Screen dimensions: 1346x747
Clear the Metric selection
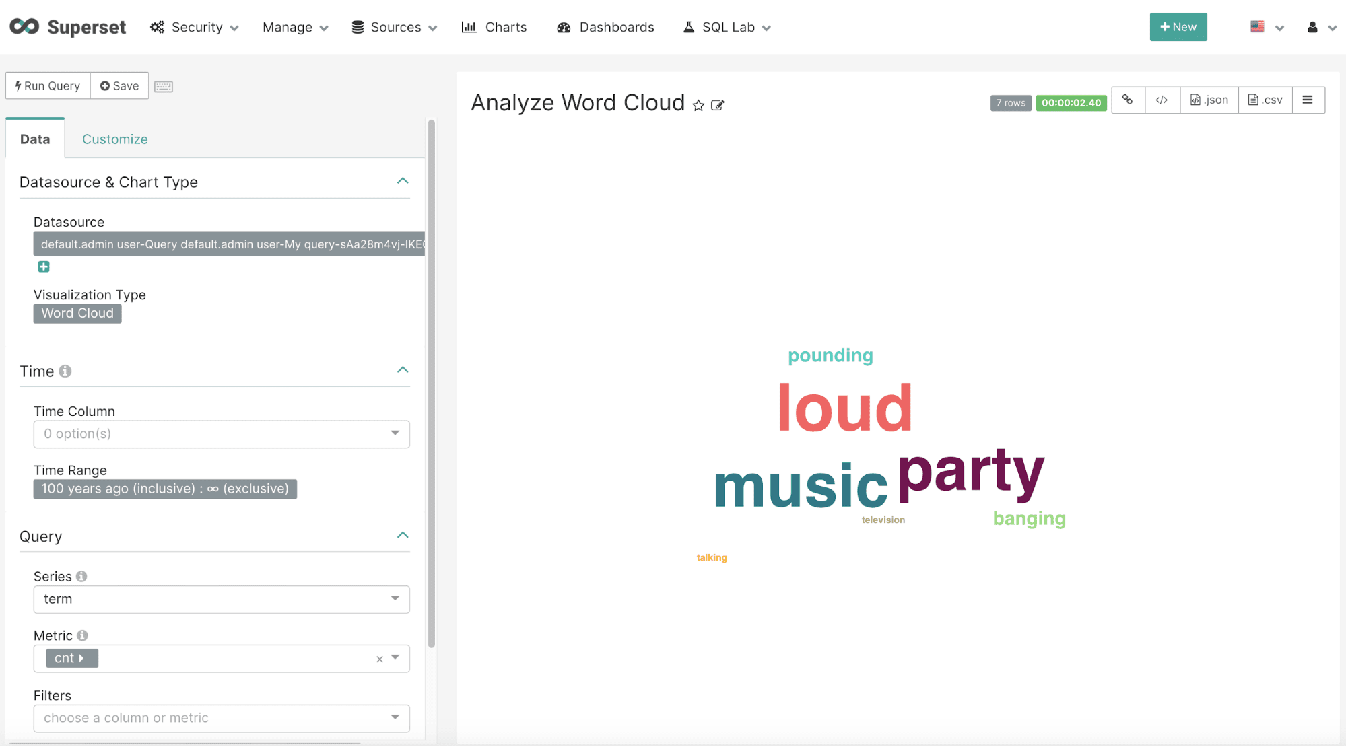(380, 660)
